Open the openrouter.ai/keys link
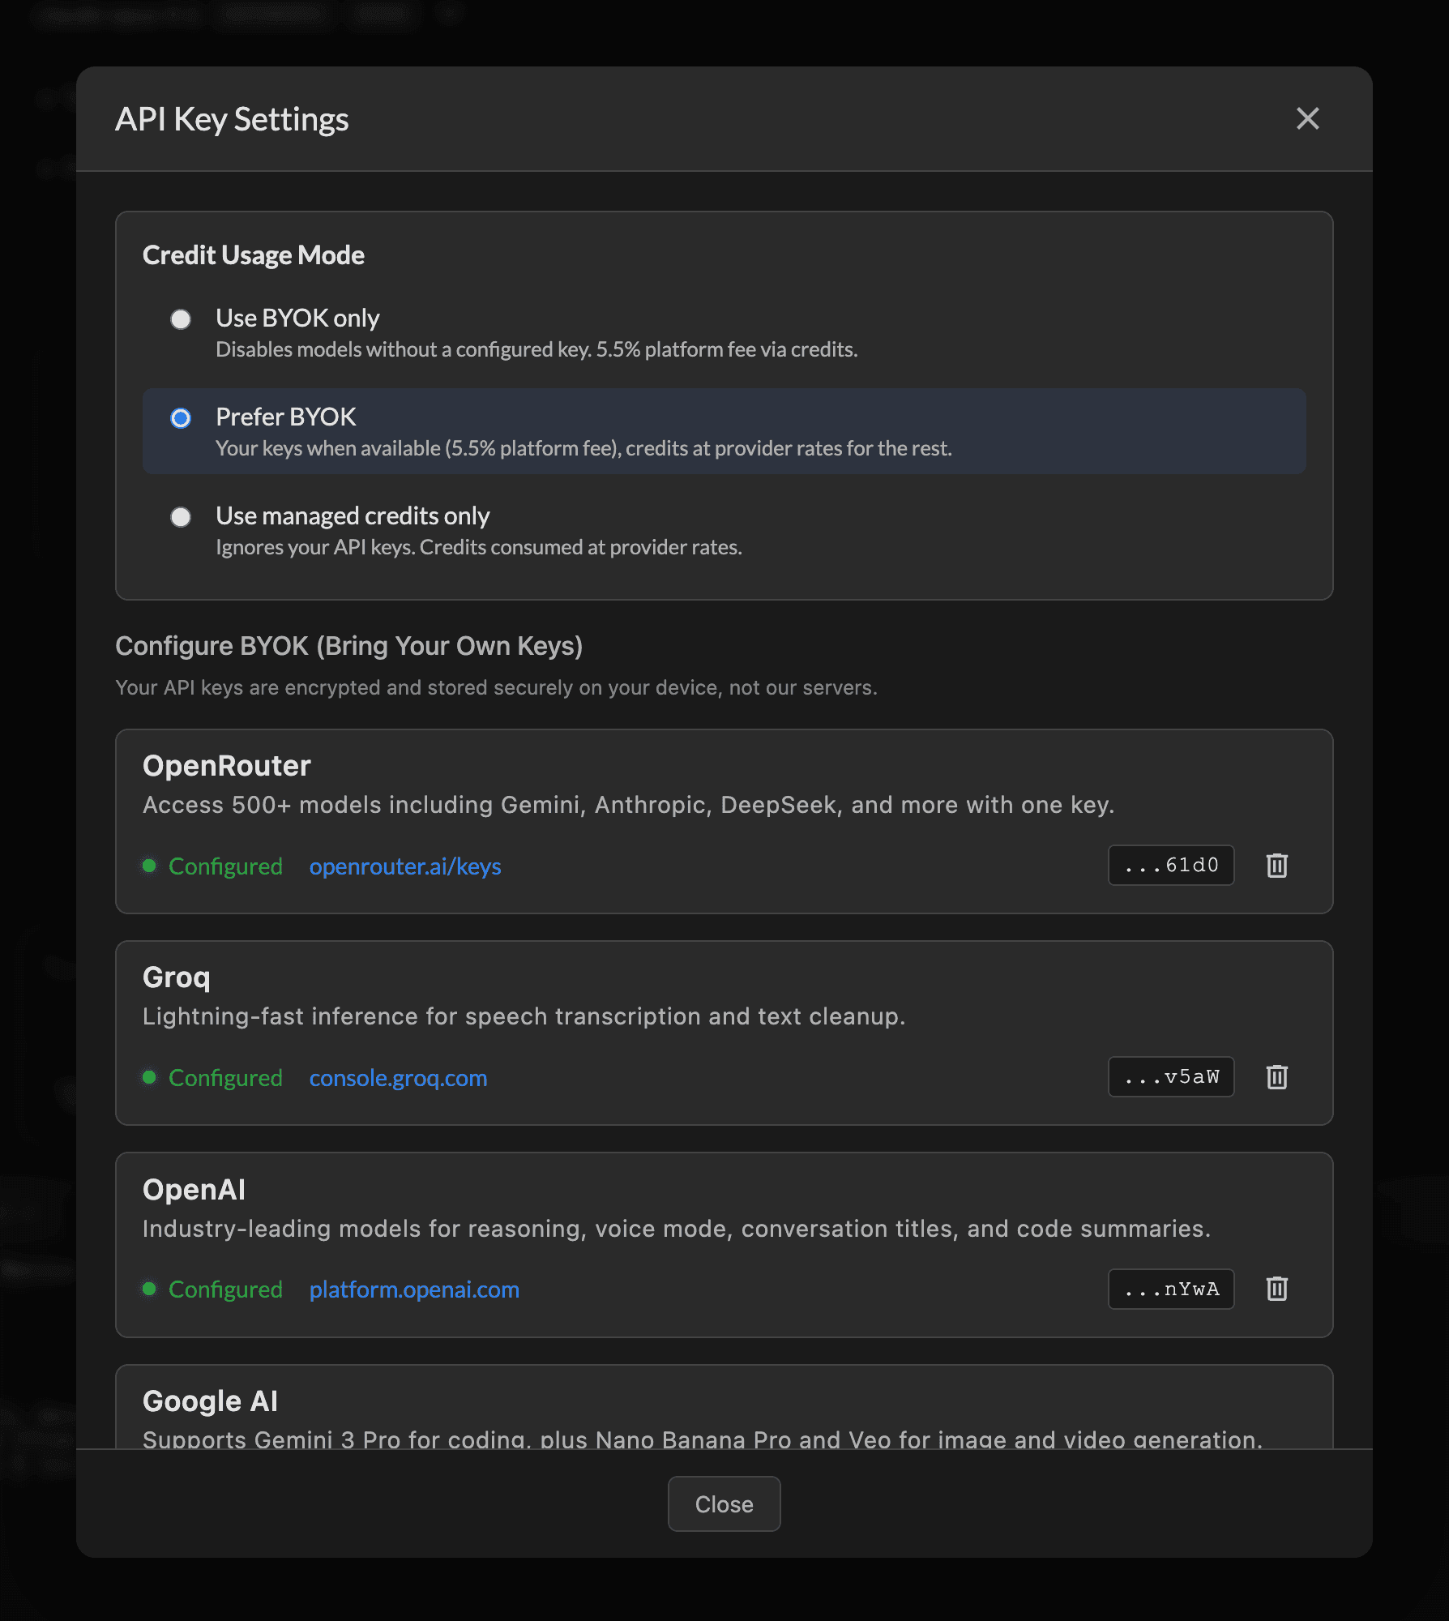 tap(405, 866)
